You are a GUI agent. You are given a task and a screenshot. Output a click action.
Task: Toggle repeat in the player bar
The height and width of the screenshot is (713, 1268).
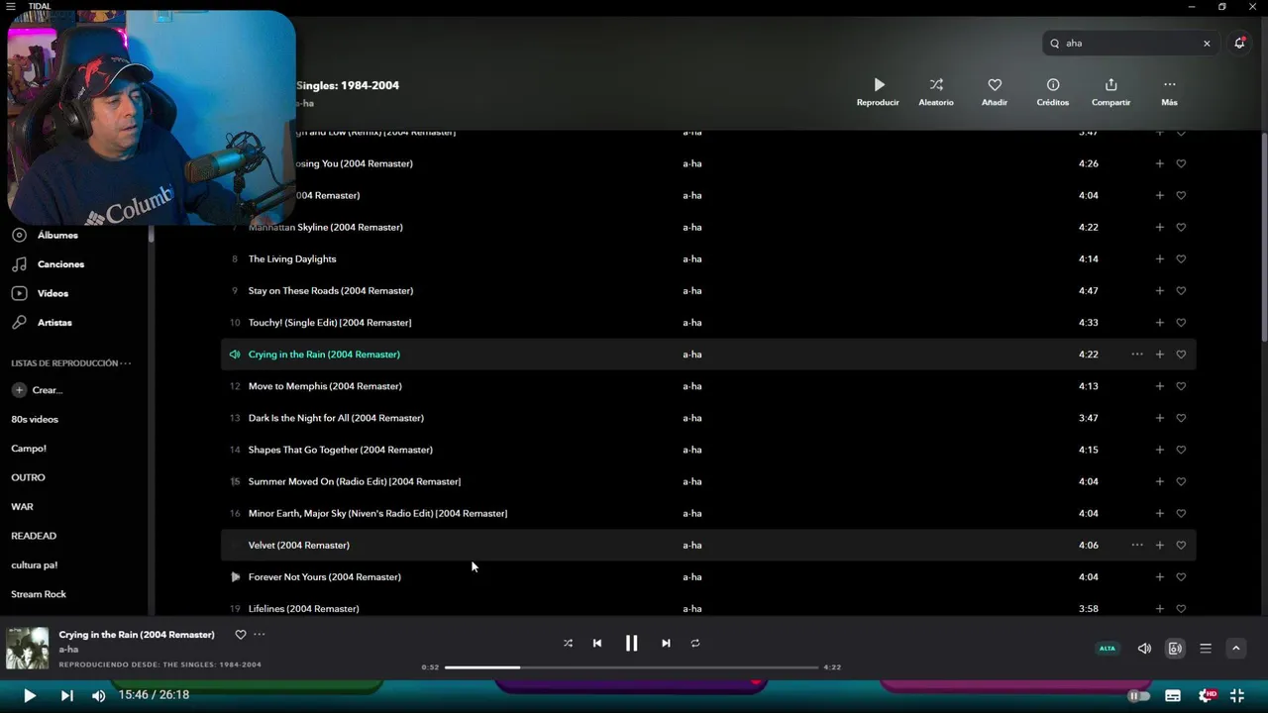(x=695, y=644)
